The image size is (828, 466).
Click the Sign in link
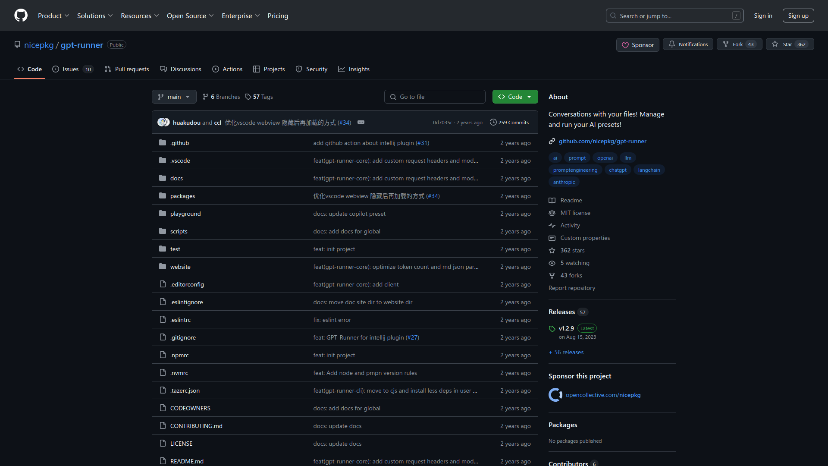(x=763, y=16)
